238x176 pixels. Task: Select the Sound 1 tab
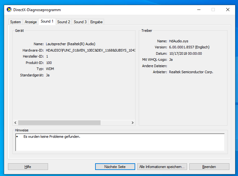click(47, 21)
